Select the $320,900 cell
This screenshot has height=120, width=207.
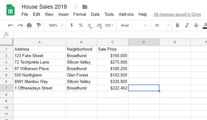pyautogui.click(x=113, y=81)
